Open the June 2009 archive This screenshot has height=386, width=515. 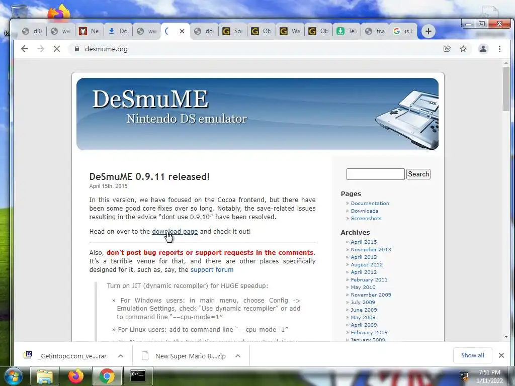tap(364, 310)
